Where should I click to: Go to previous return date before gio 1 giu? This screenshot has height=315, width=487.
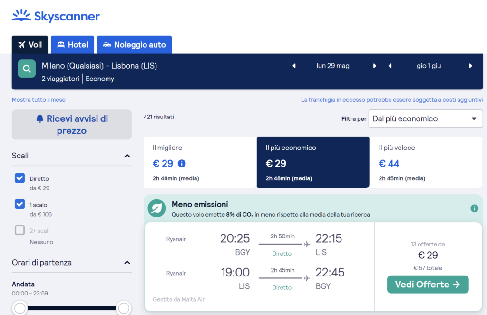390,66
